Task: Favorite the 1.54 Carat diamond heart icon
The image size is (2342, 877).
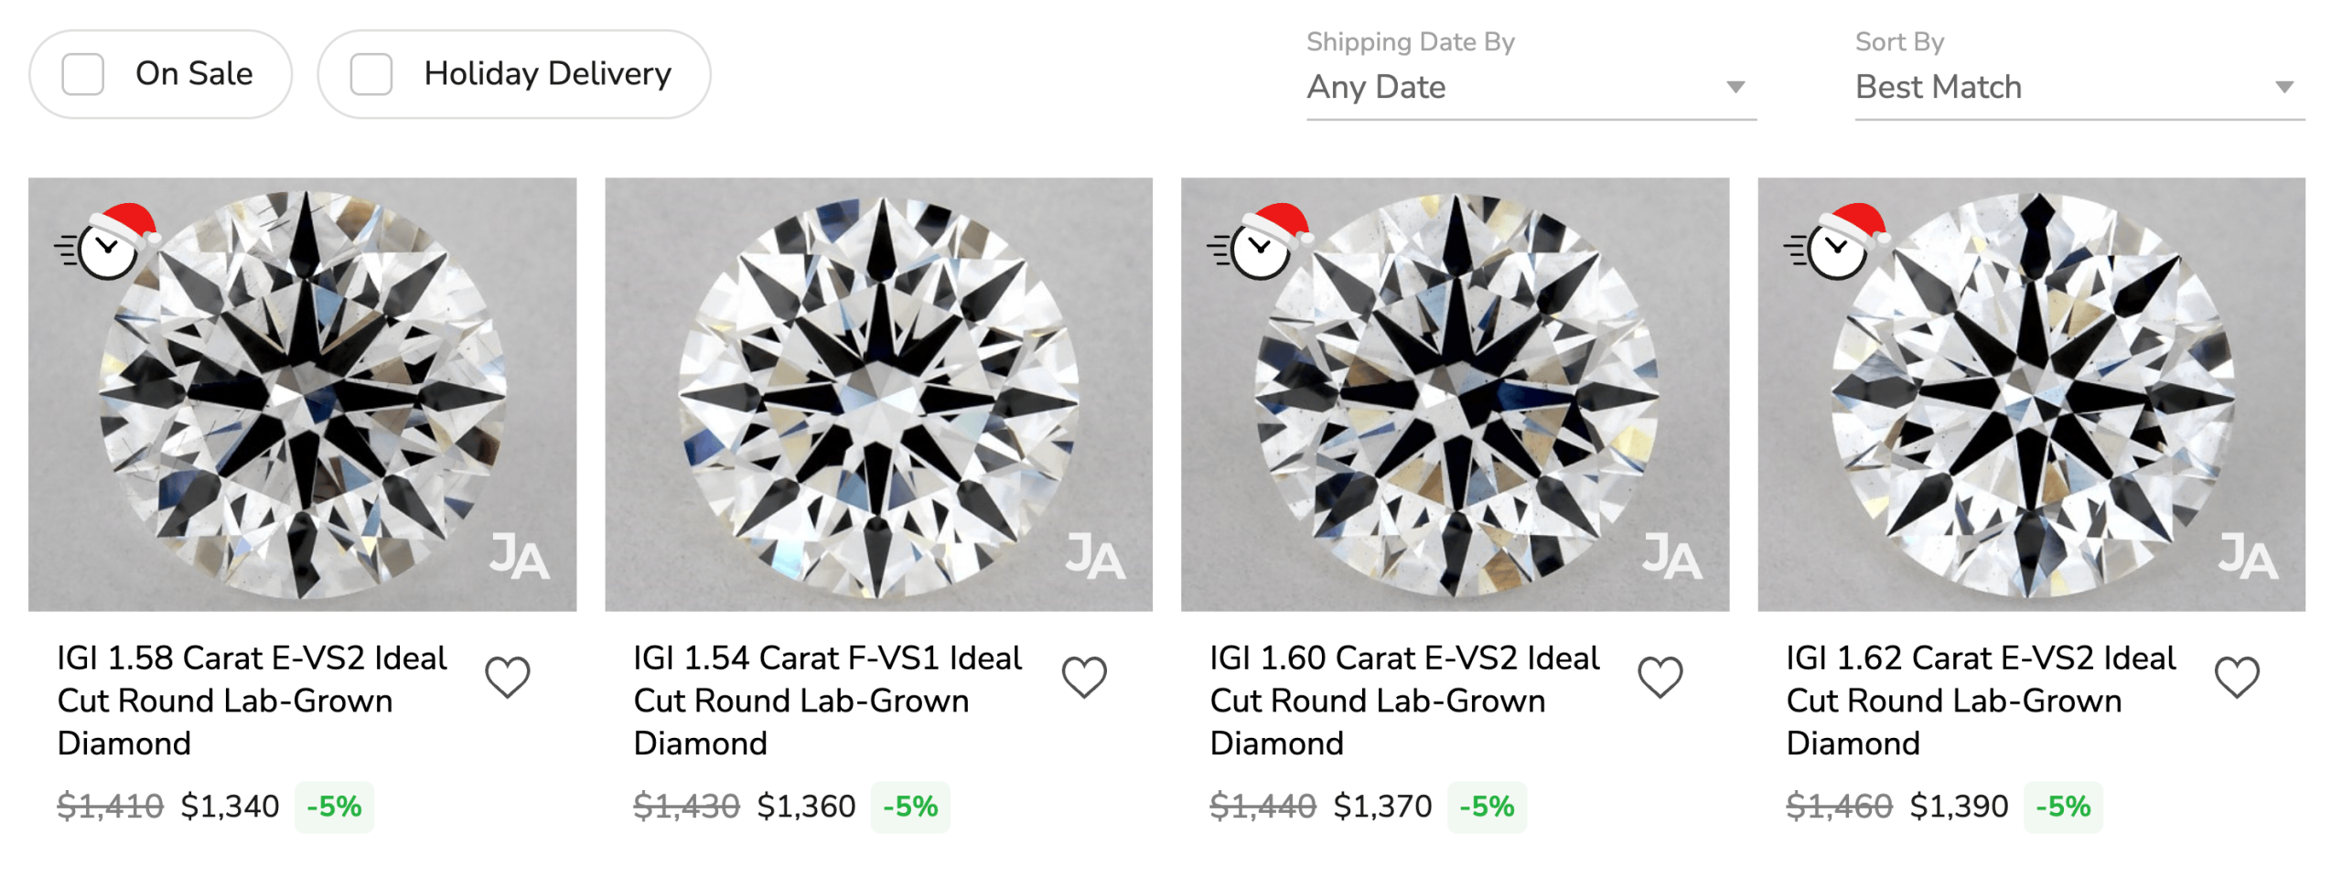Action: click(1084, 678)
